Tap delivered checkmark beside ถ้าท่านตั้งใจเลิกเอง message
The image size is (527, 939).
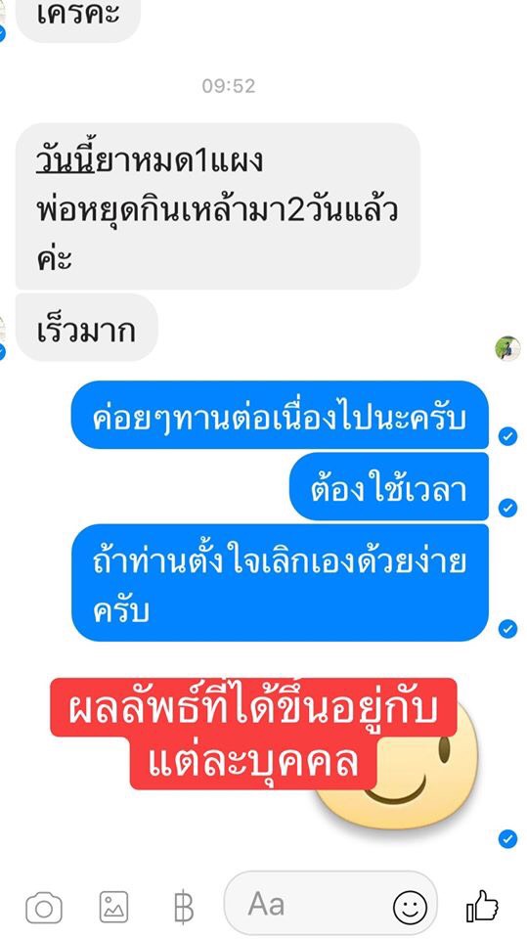pyautogui.click(x=507, y=628)
